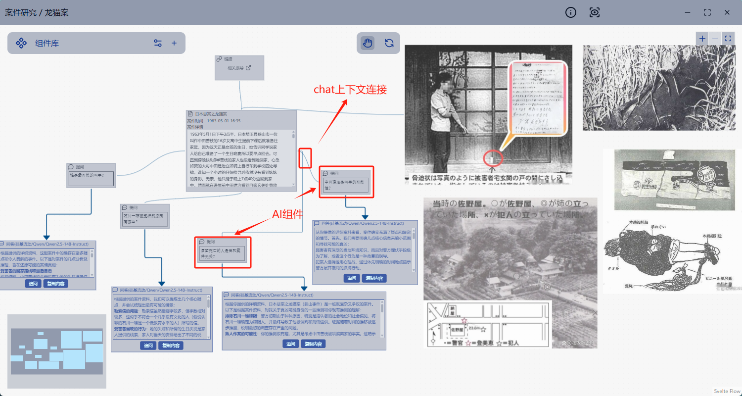This screenshot has height=396, width=742.
Task: Maximize the window with the title bar button
Action: click(707, 12)
